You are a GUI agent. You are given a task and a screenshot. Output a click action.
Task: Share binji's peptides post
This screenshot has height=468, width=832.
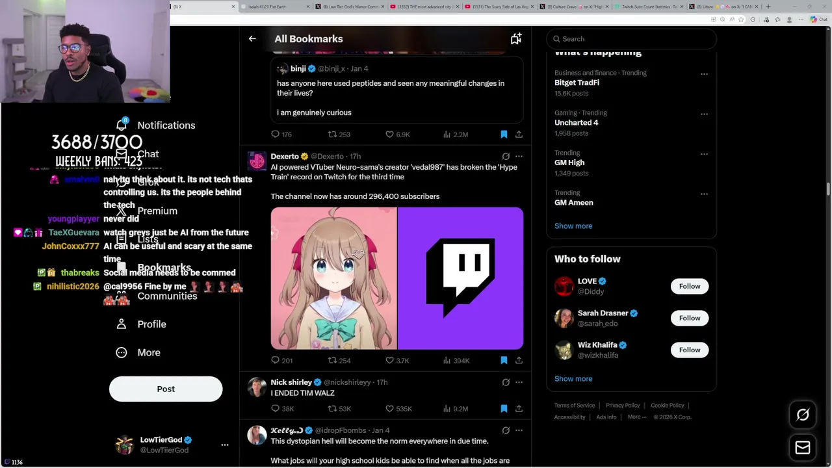tap(519, 135)
